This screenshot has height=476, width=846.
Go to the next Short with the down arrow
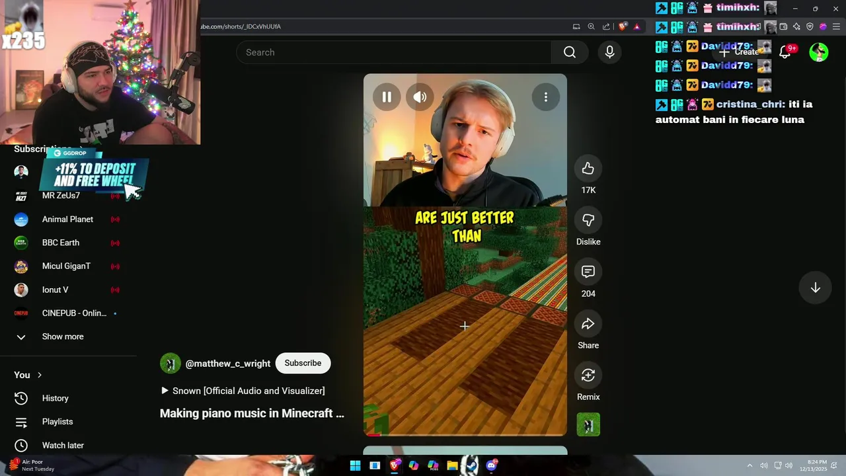click(815, 288)
